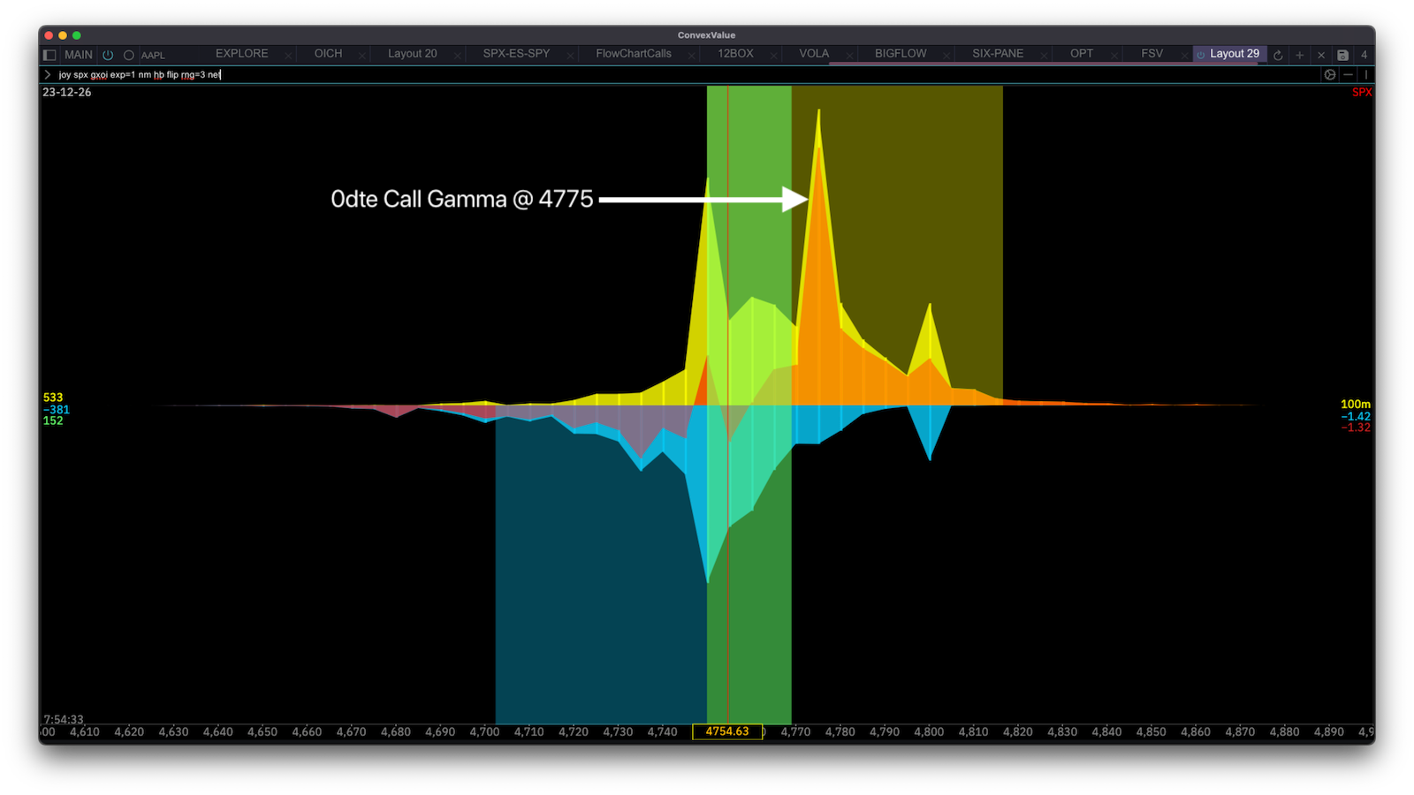
Task: Close the Layout 20 tab
Action: (x=458, y=56)
